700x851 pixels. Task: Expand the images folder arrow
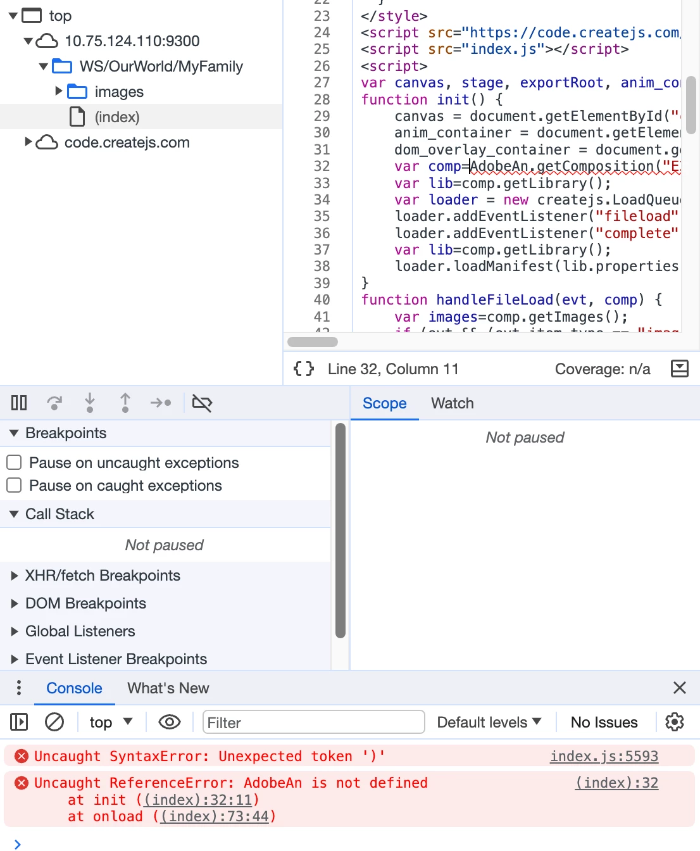point(59,91)
